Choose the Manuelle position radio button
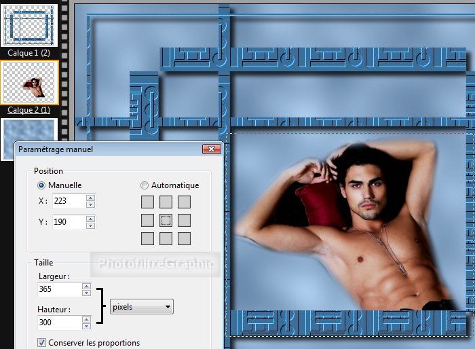 (42, 185)
